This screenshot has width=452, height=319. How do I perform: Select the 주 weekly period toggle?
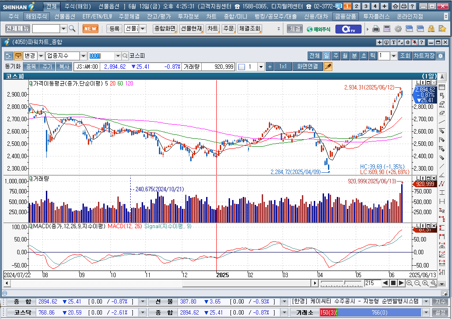[336, 56]
